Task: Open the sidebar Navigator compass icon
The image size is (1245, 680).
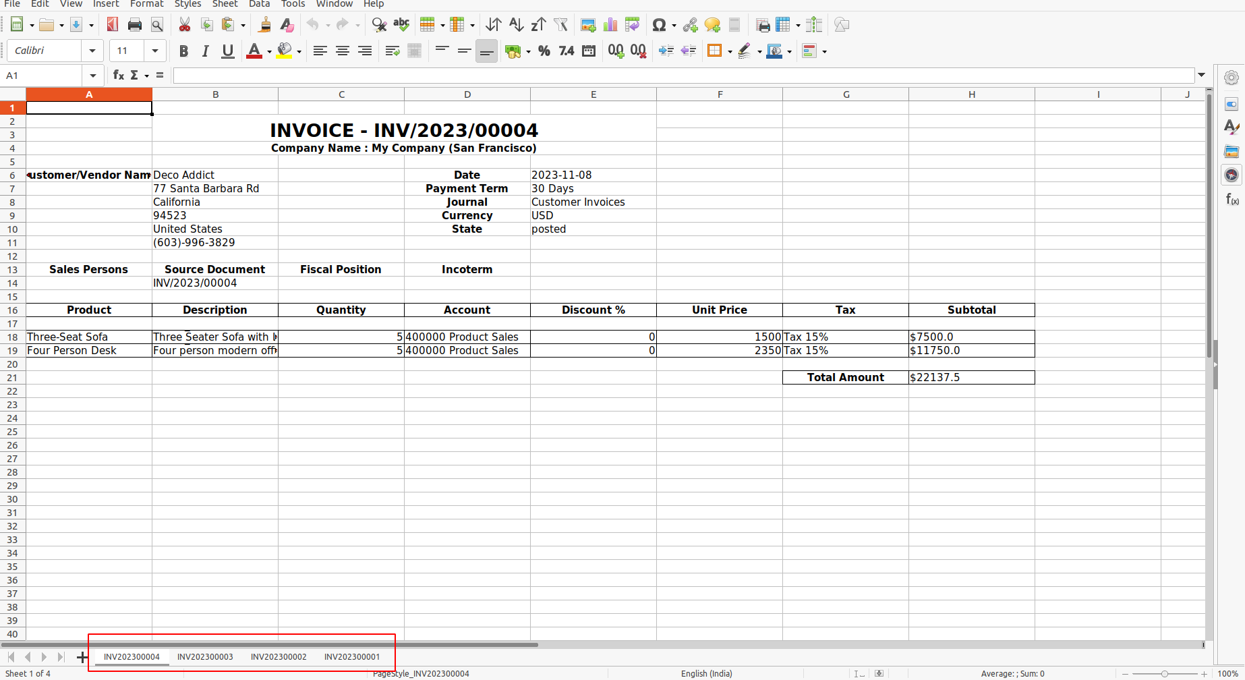Action: (x=1232, y=175)
